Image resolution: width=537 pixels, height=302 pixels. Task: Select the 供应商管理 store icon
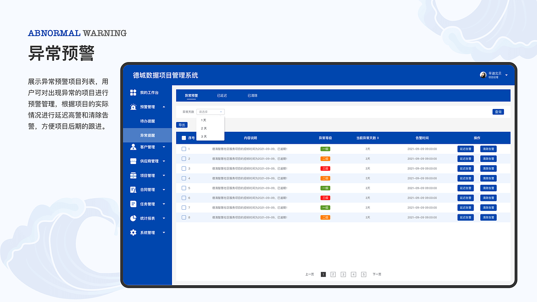click(x=133, y=161)
